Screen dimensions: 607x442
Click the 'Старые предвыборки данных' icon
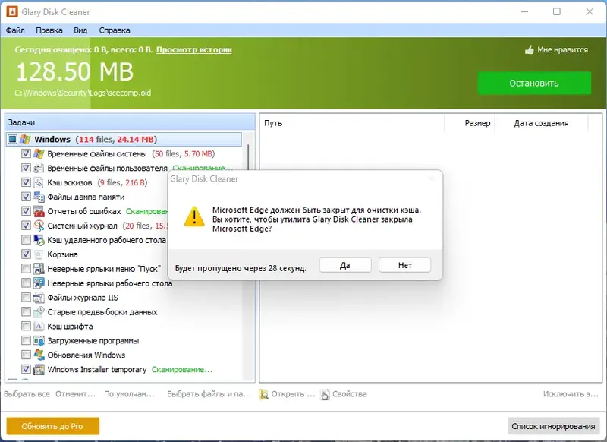coord(39,312)
